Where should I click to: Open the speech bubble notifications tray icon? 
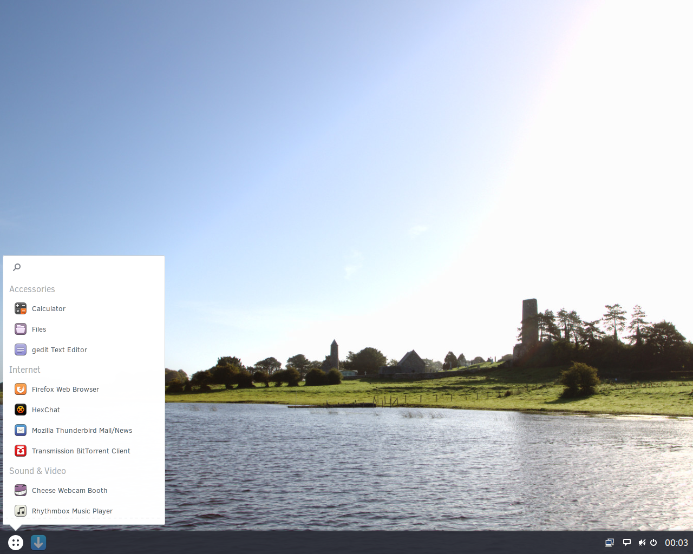pyautogui.click(x=627, y=543)
